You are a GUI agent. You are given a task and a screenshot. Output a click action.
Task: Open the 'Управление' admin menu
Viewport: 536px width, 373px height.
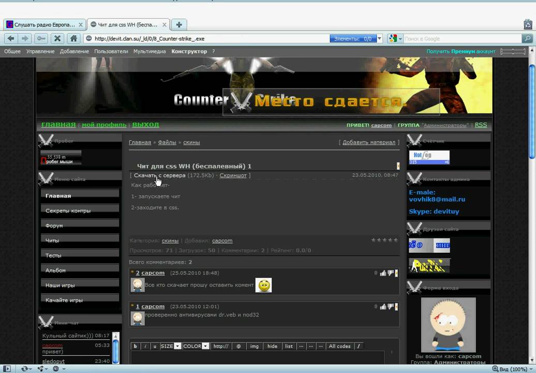[40, 51]
